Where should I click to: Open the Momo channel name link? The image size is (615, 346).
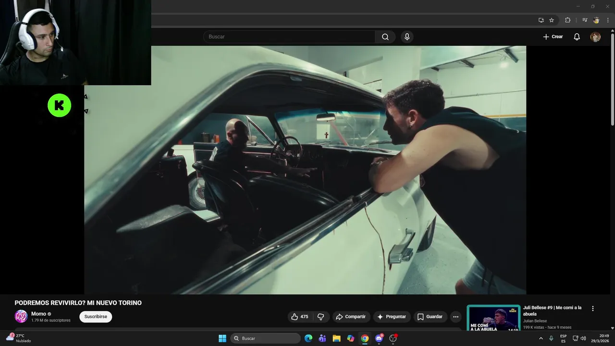click(38, 314)
